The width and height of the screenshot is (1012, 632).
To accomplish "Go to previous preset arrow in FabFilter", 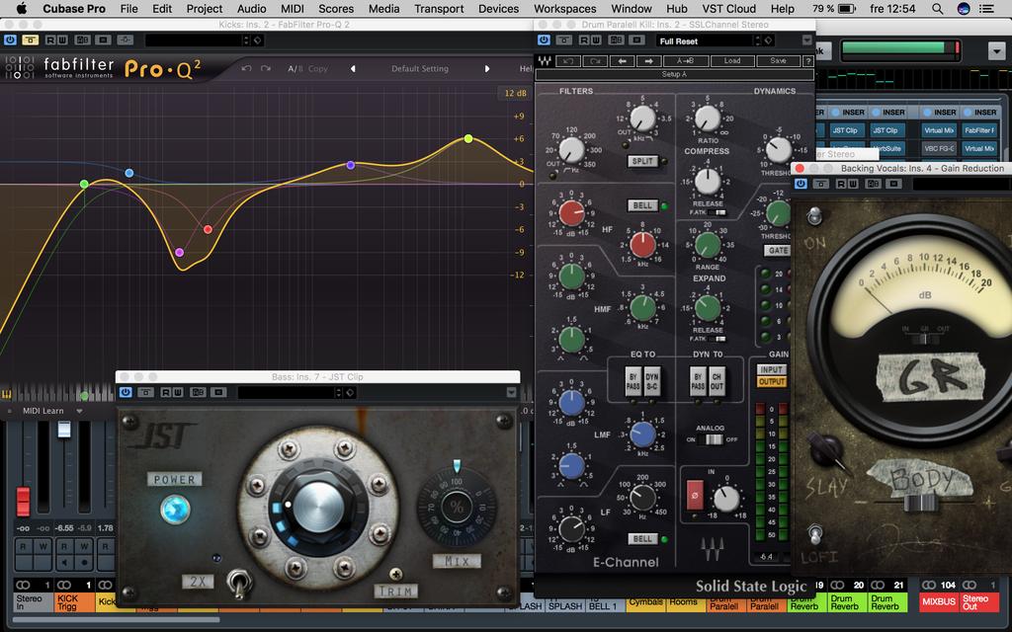I will pos(353,68).
